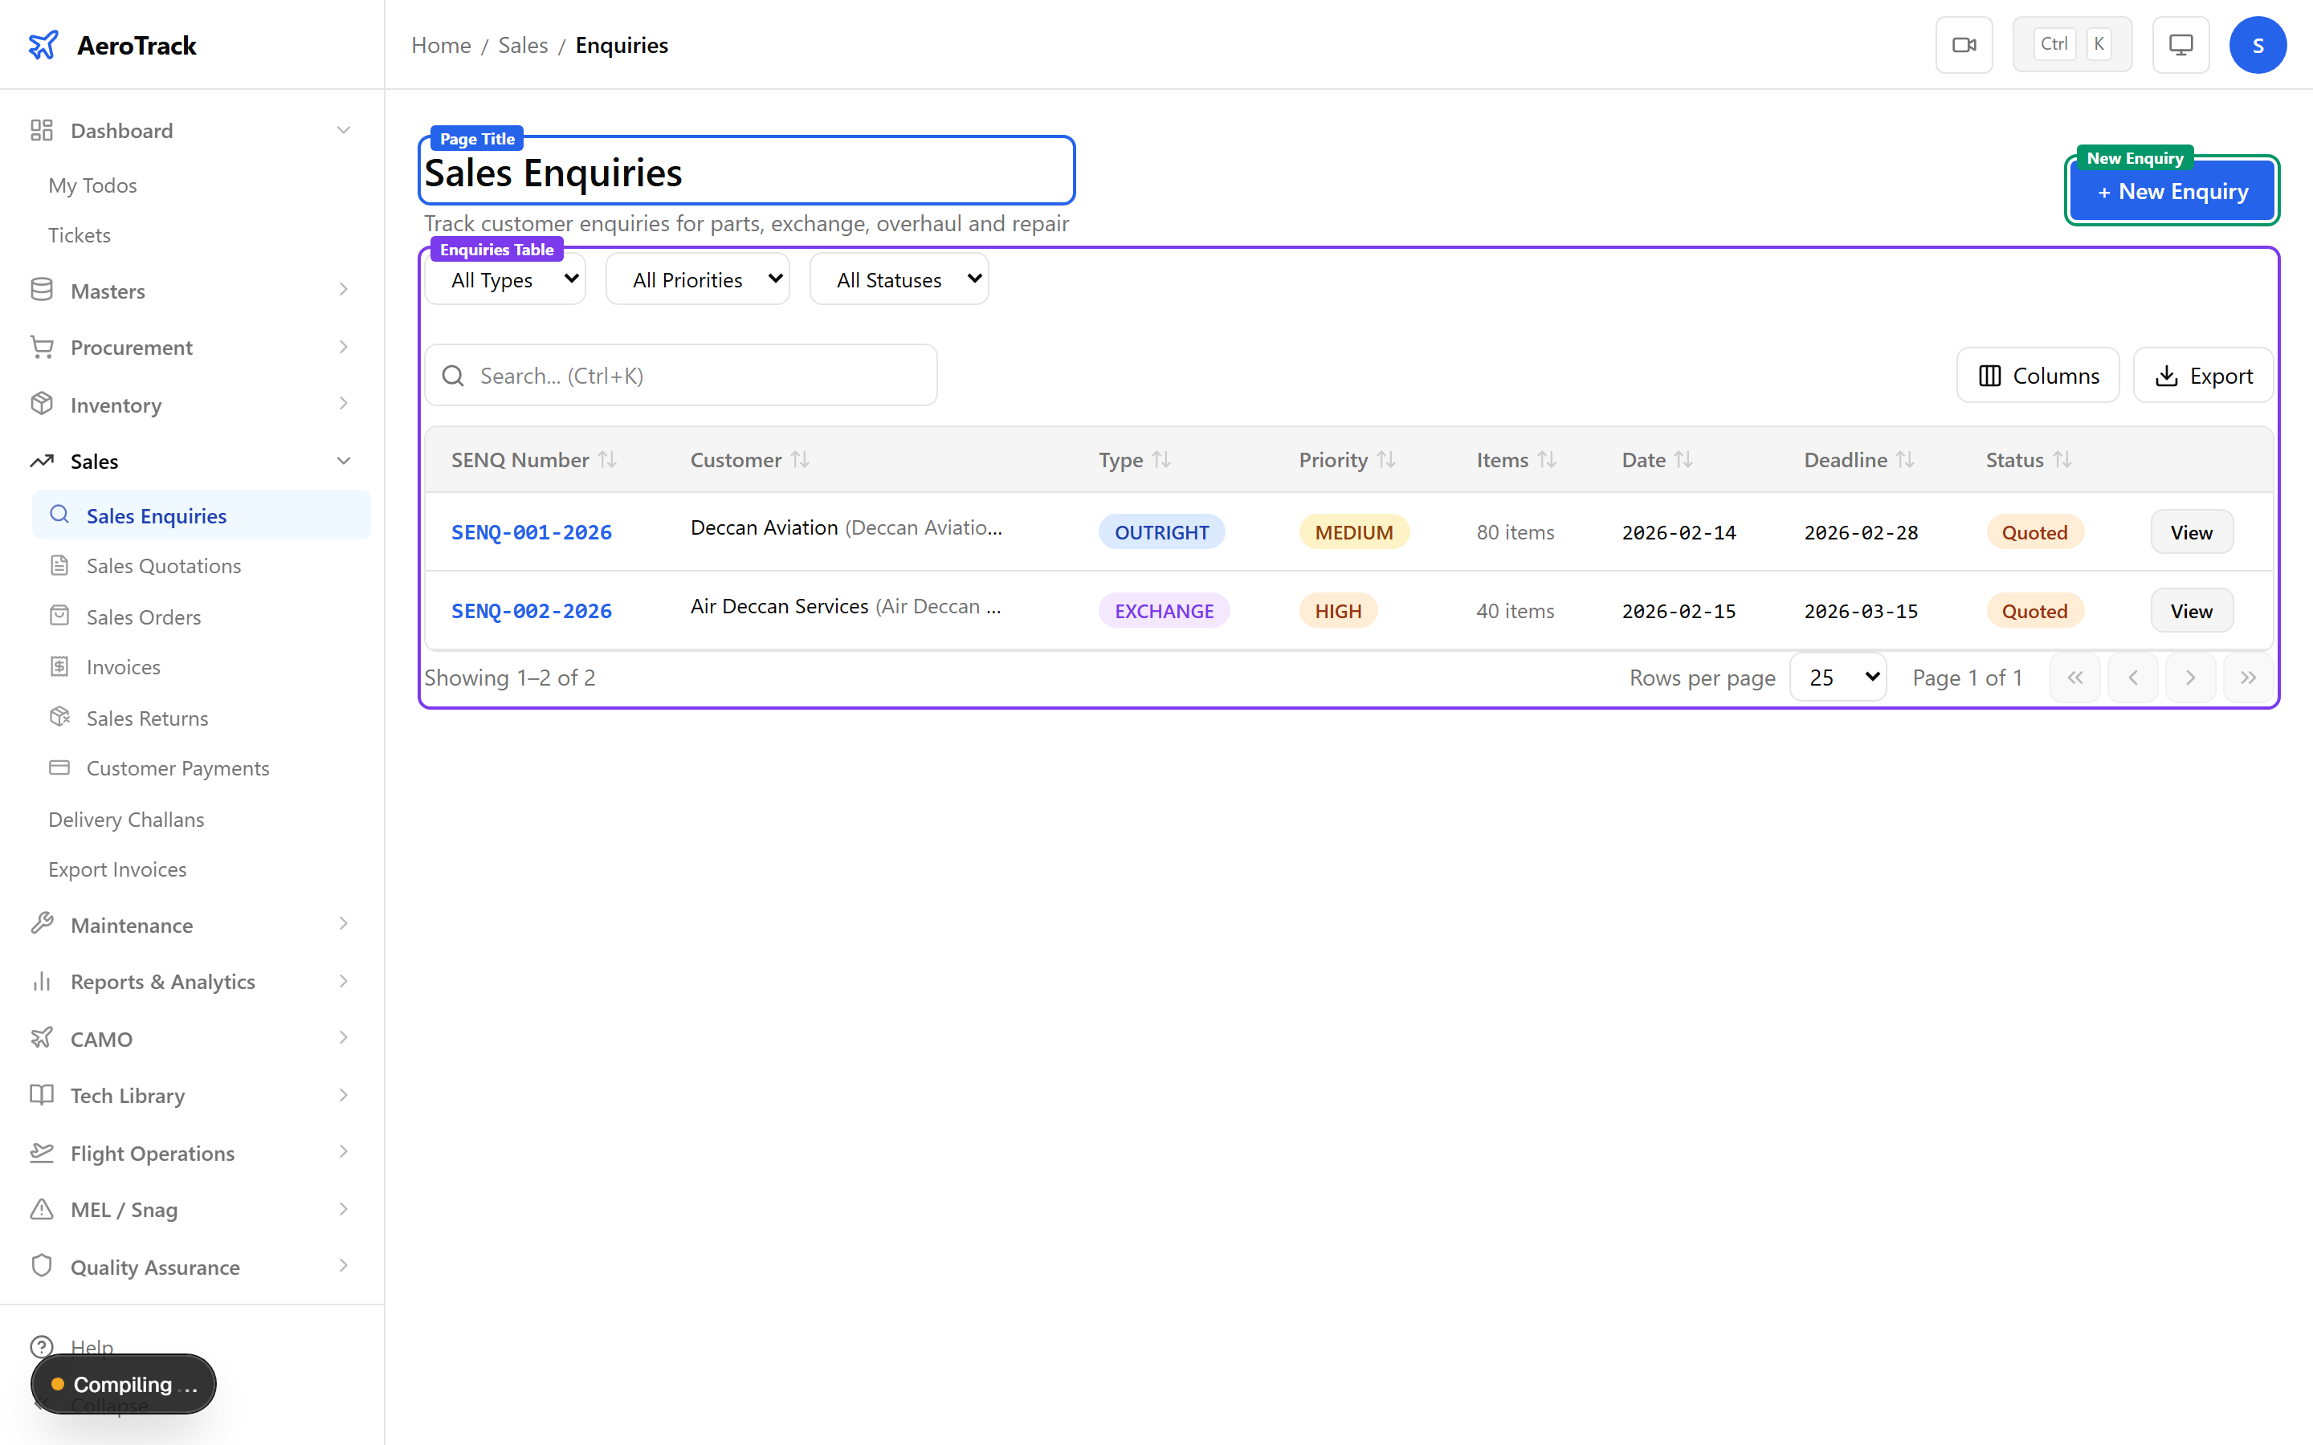2313x1445 pixels.
Task: Navigate to Home in the breadcrumb
Action: 441,45
